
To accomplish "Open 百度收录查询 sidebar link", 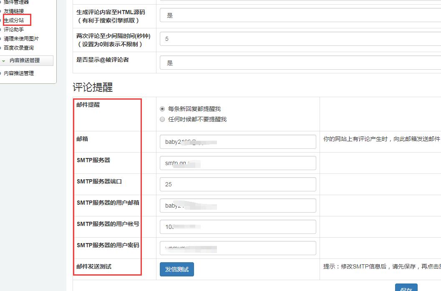I will tap(18, 48).
